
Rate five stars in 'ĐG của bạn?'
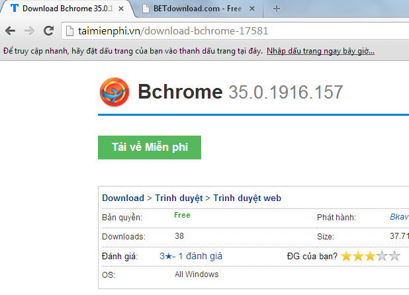tap(394, 256)
